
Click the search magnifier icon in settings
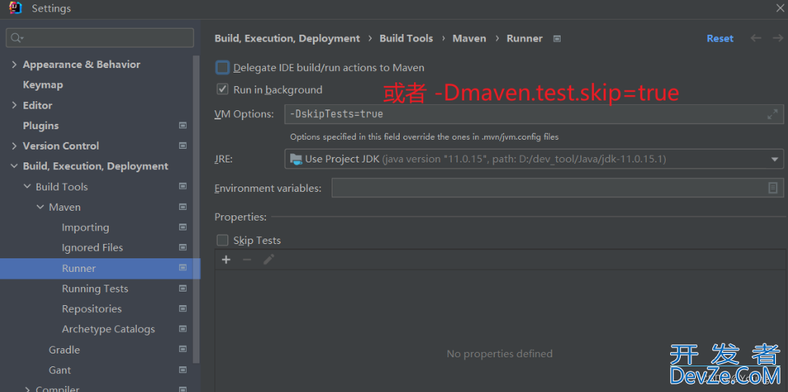(17, 39)
